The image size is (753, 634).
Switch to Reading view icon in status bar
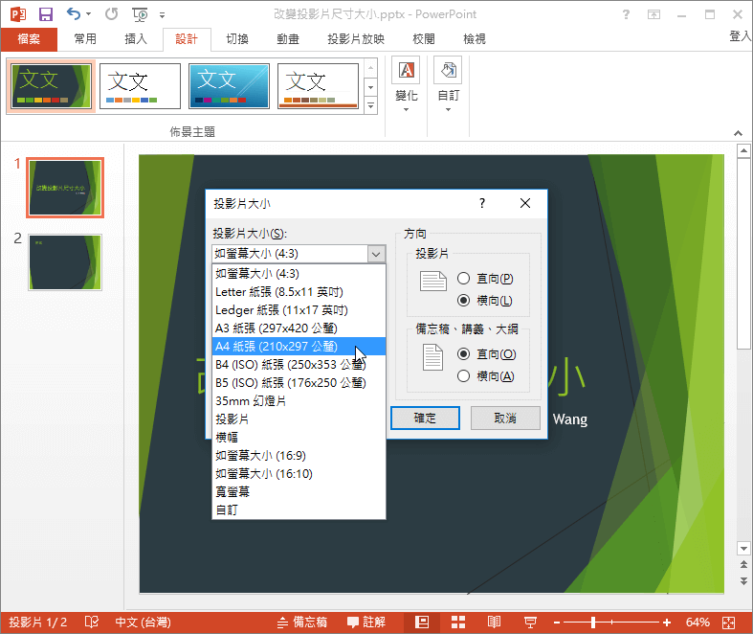[x=494, y=623]
